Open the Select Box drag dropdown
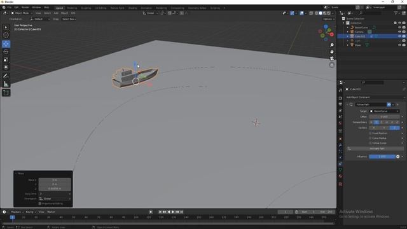Viewport: 407px width, 229px height. (69, 19)
